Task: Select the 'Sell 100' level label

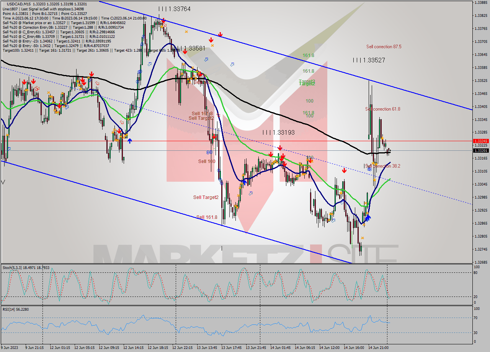Action: coord(207,161)
